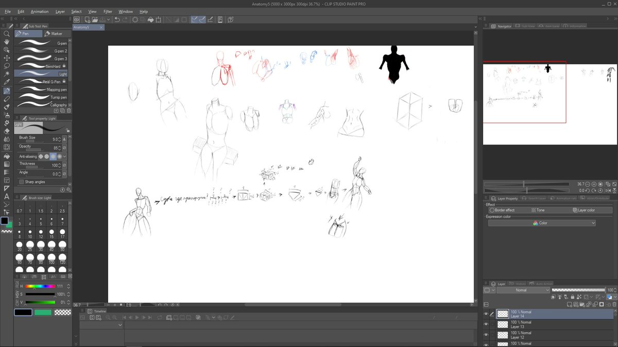Select the Zoom magnifier tool
Image resolution: width=618 pixels, height=347 pixels.
coord(7,34)
